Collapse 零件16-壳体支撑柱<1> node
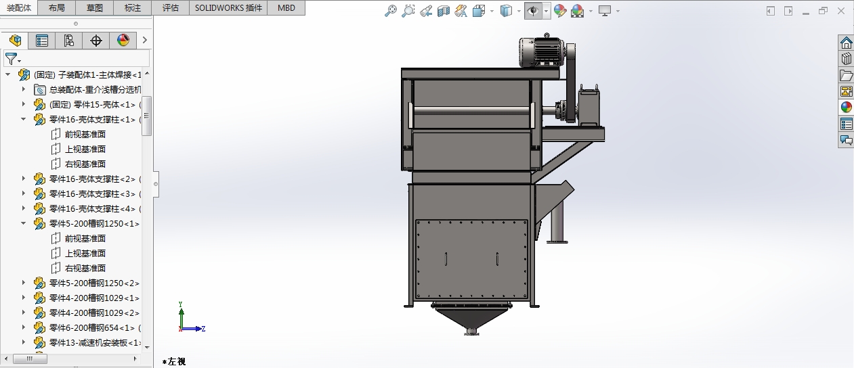The height and width of the screenshot is (368, 854). 23,119
